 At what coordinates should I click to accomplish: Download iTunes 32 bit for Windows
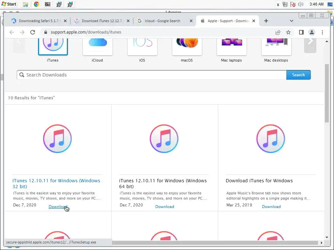point(58,207)
